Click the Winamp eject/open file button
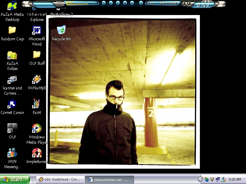 141,3
